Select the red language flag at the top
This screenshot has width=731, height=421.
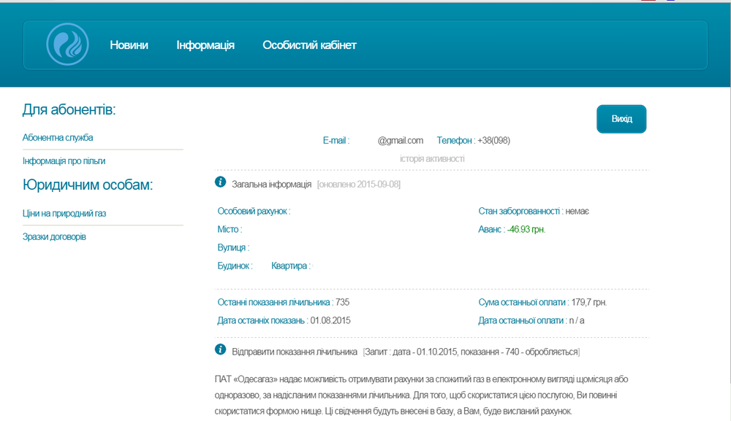tap(647, 1)
